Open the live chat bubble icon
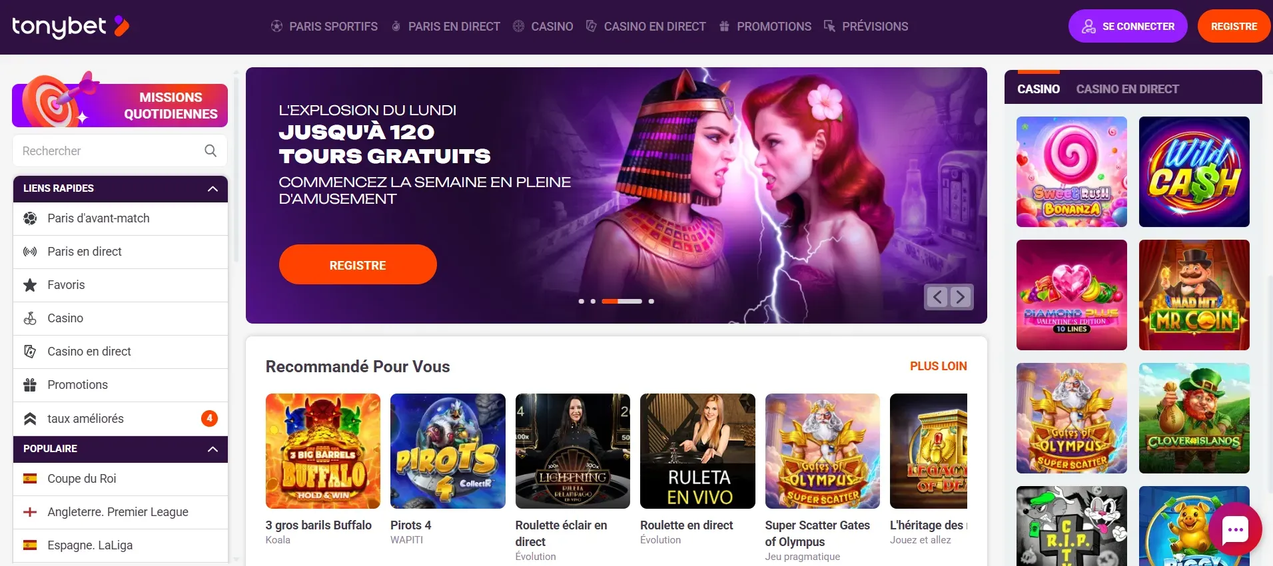The width and height of the screenshot is (1273, 566). tap(1235, 529)
